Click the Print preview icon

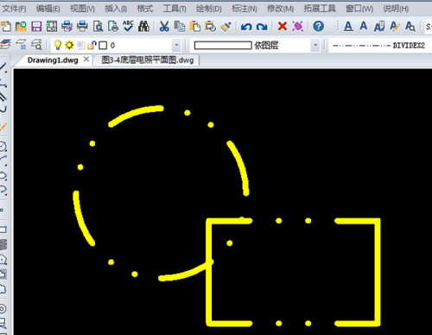click(98, 27)
